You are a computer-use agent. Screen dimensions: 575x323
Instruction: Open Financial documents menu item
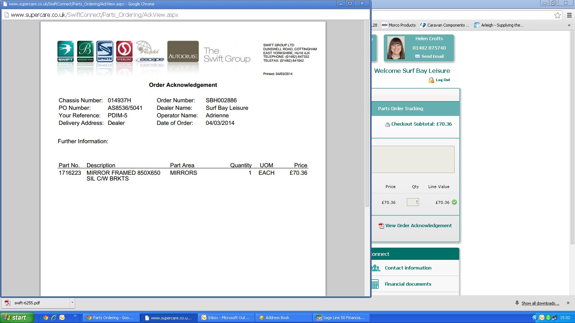click(408, 284)
